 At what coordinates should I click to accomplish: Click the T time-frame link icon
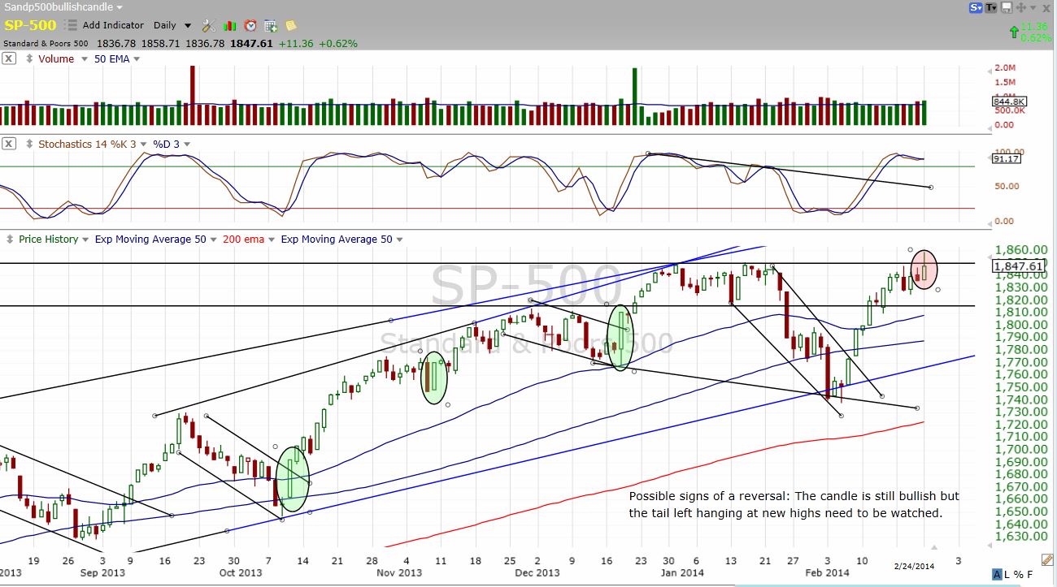990,7
